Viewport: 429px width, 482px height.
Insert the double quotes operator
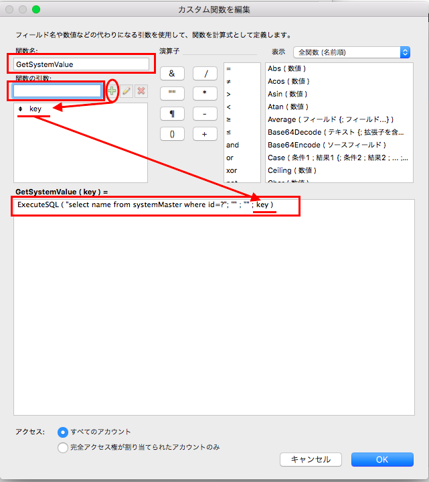click(x=172, y=93)
